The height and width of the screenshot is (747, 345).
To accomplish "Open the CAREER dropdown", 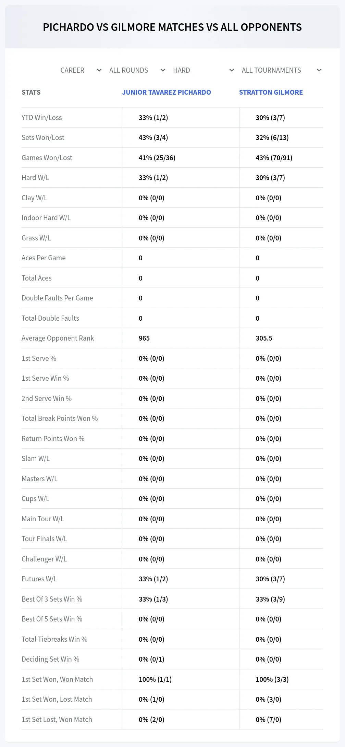I will point(81,70).
